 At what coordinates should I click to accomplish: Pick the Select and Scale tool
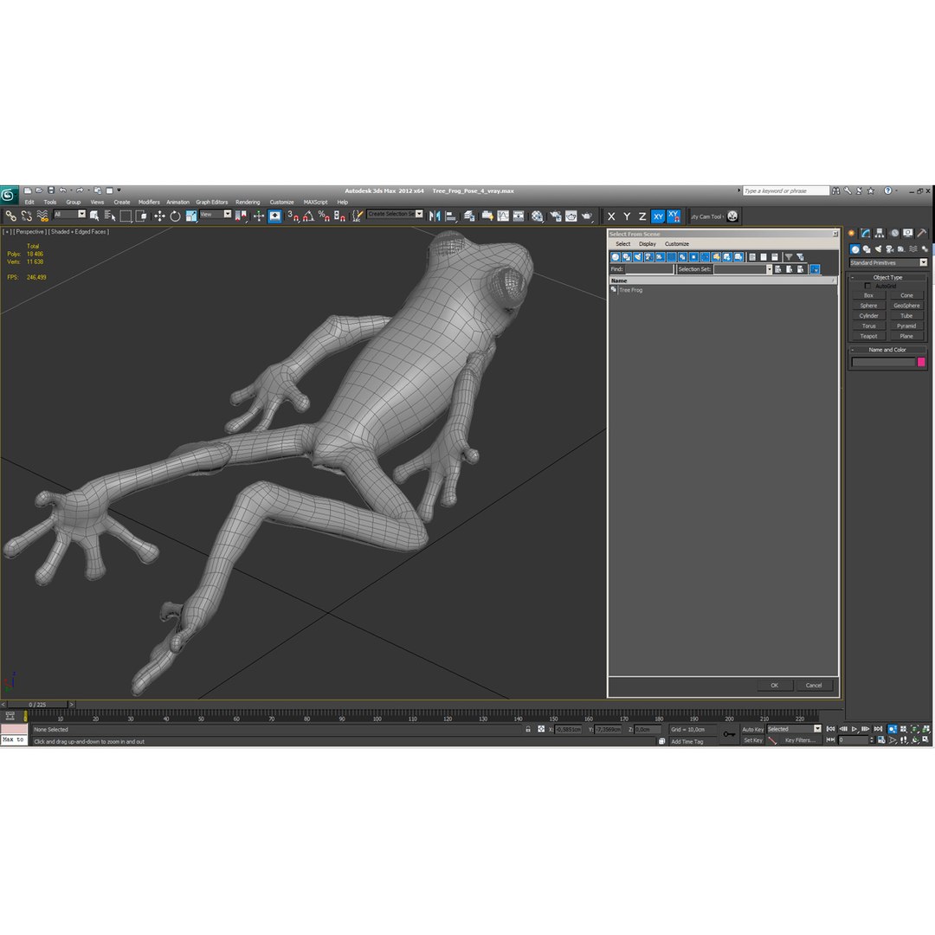tap(190, 216)
